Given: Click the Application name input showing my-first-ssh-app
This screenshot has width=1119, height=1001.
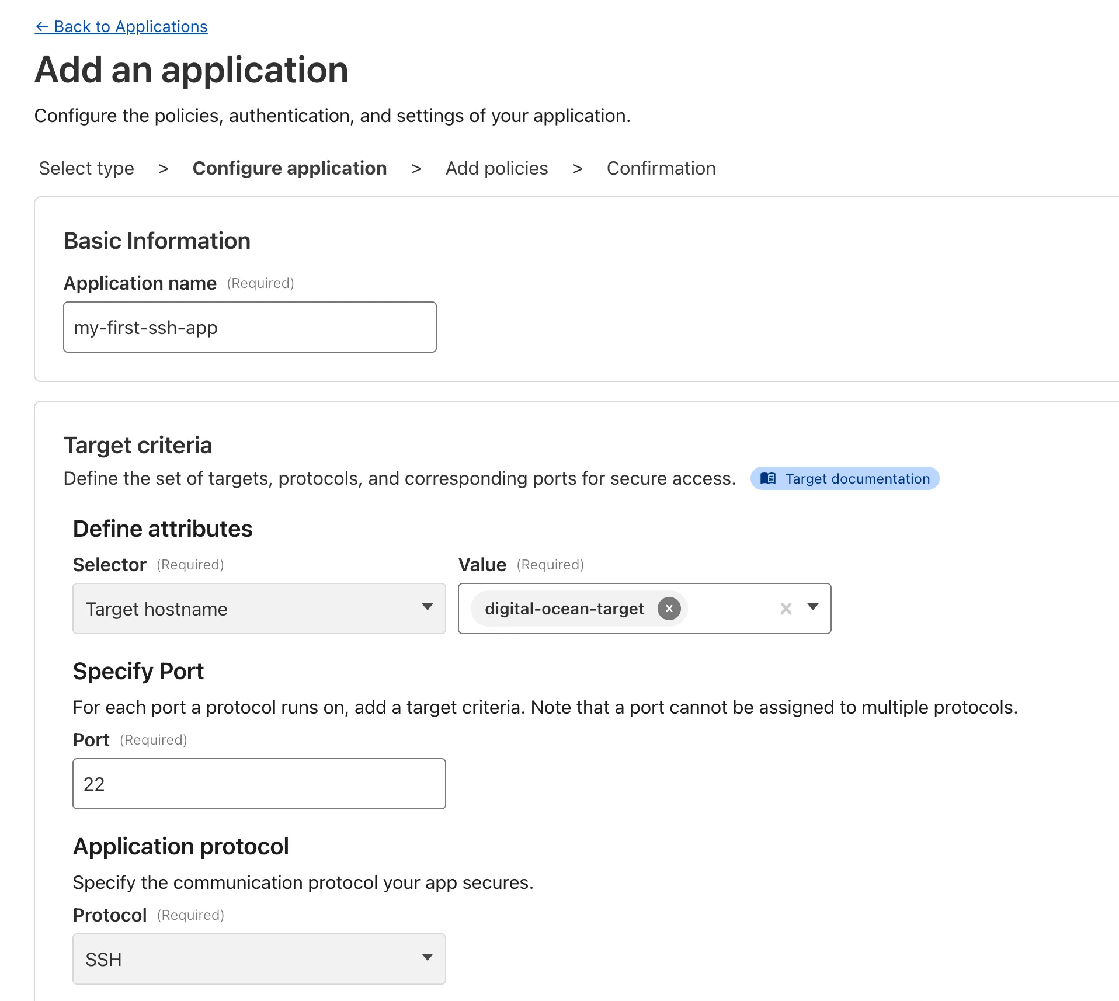Looking at the screenshot, I should point(249,327).
